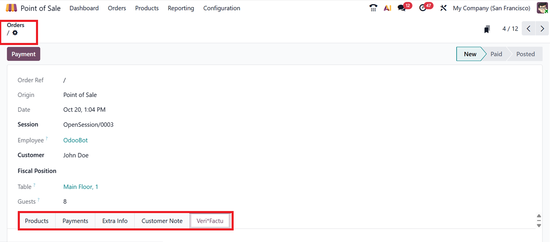
Task: Click the Fiscal Position label
Action: coord(37,171)
